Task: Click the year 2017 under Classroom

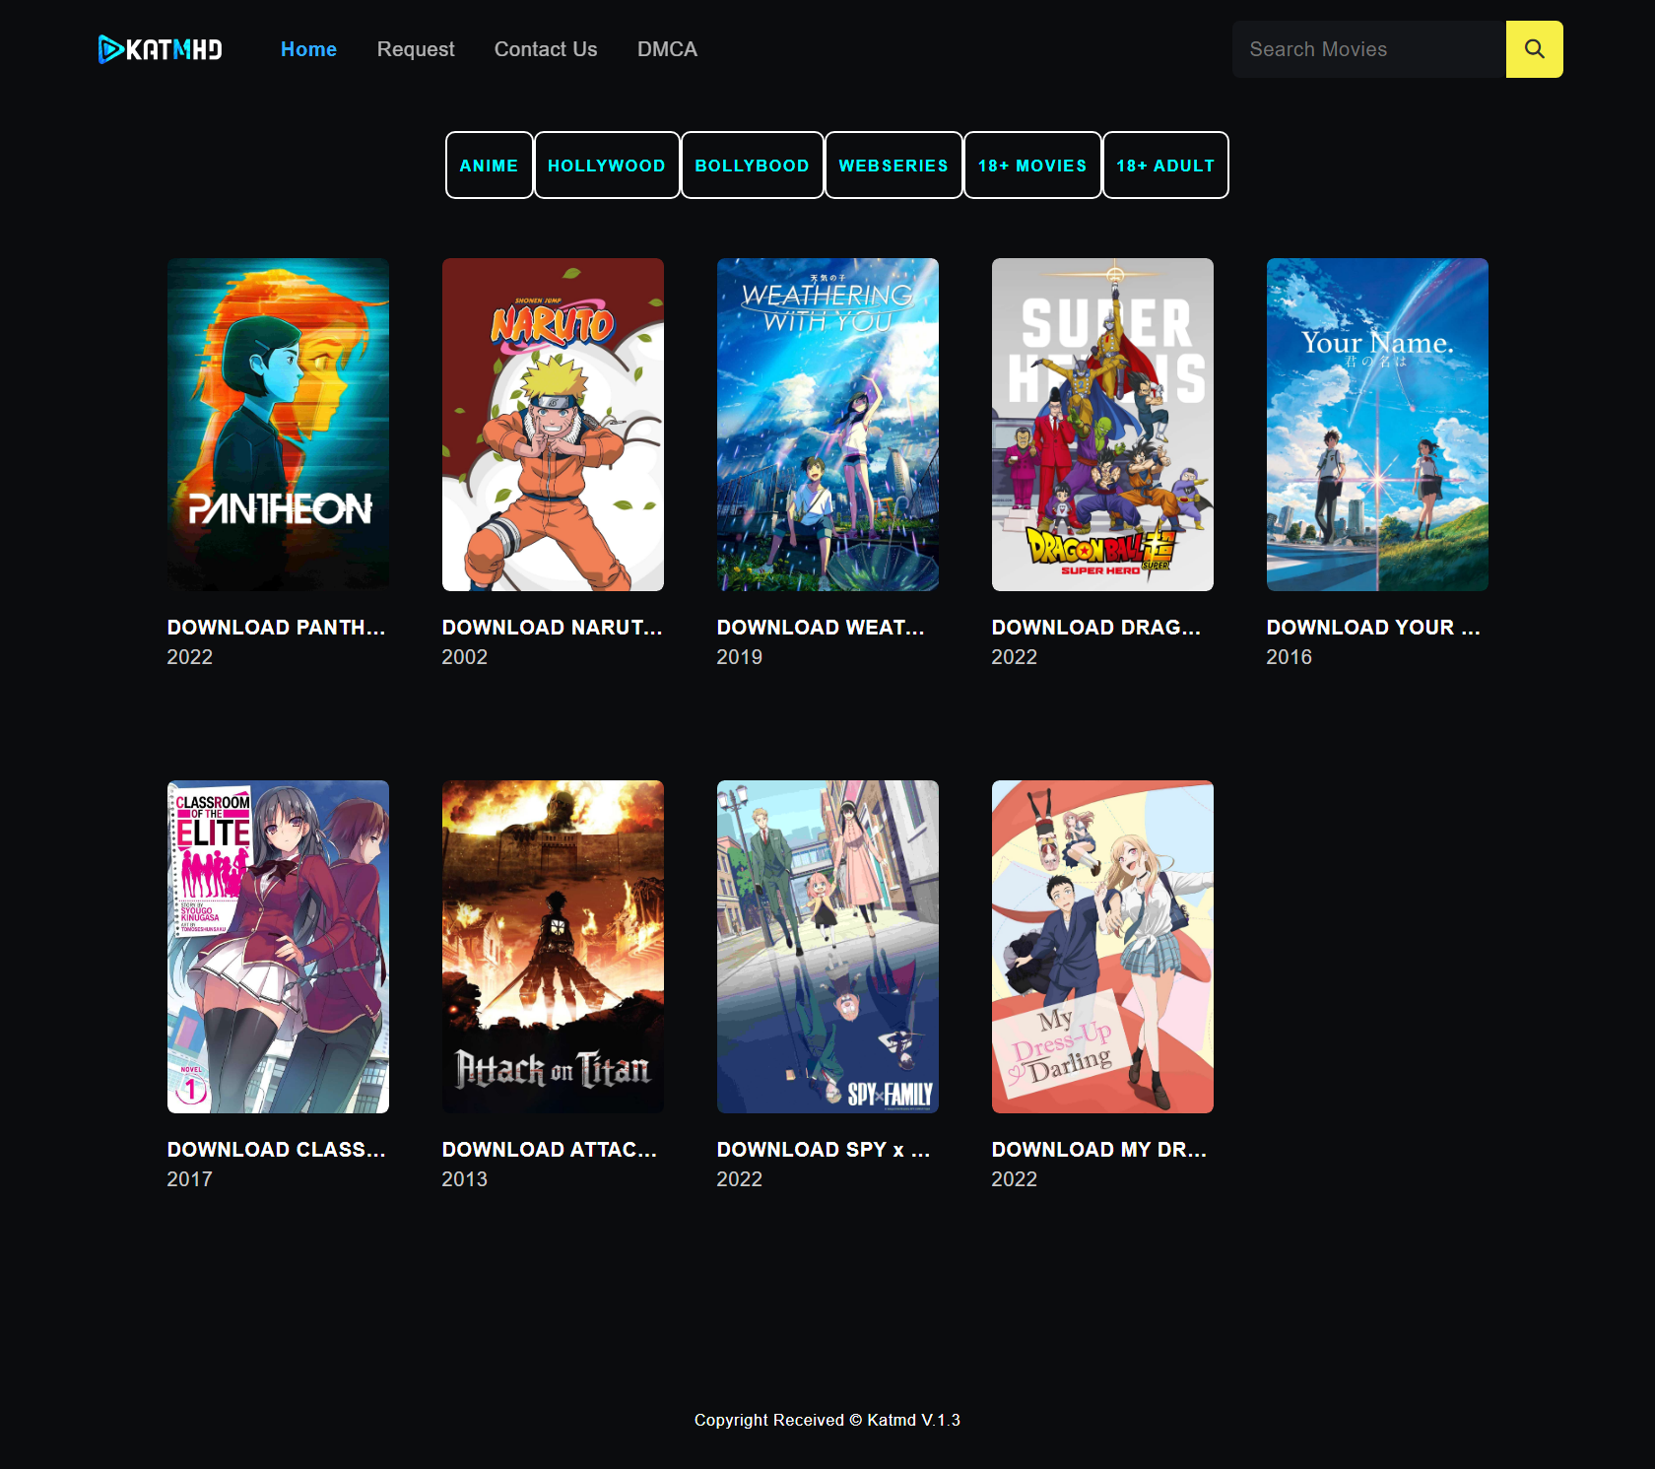Action: coord(190,1179)
